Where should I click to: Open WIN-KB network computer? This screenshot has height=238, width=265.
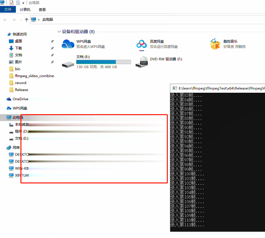coord(22,168)
